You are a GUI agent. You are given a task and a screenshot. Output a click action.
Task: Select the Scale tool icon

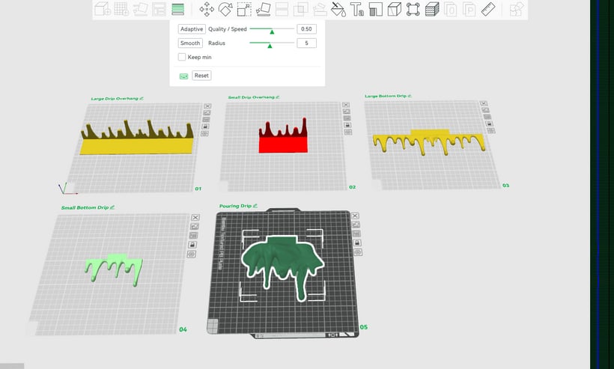(244, 9)
